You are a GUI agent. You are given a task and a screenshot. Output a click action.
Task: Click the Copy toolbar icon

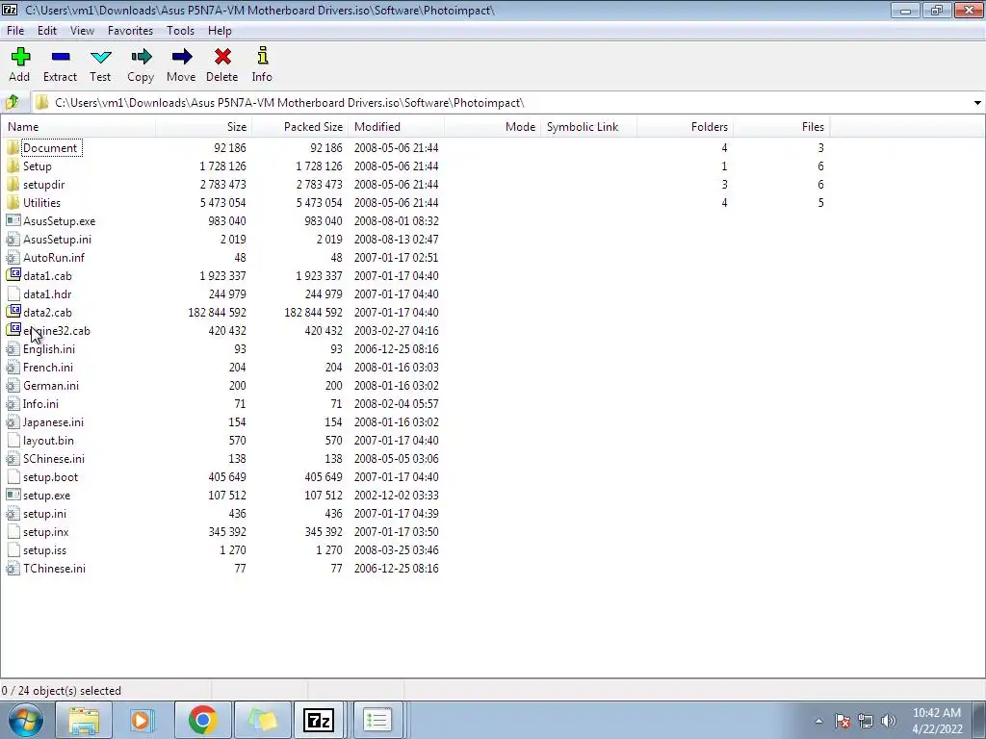(141, 57)
